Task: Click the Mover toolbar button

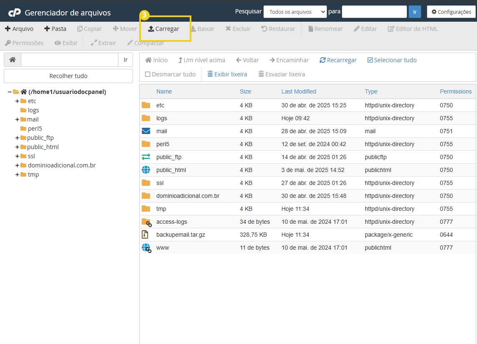Action: pos(125,29)
